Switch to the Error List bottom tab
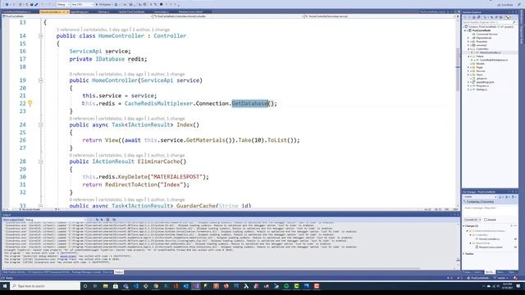525x295 pixels. 107,272
